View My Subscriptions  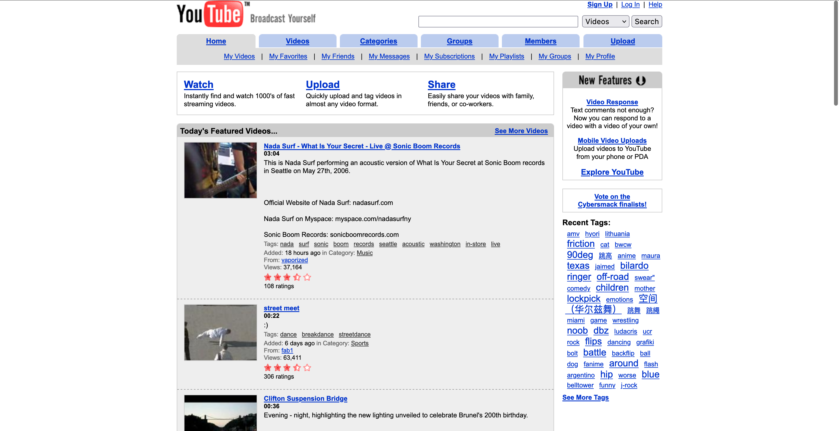449,56
